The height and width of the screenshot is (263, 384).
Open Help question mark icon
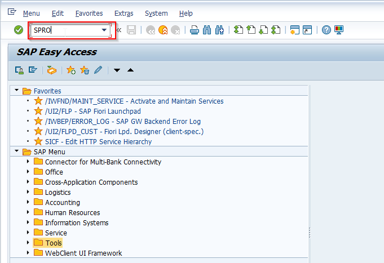[x=326, y=30]
